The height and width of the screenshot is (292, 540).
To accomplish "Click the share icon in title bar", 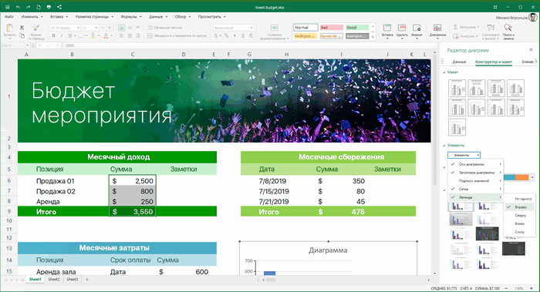I will click(x=59, y=7).
